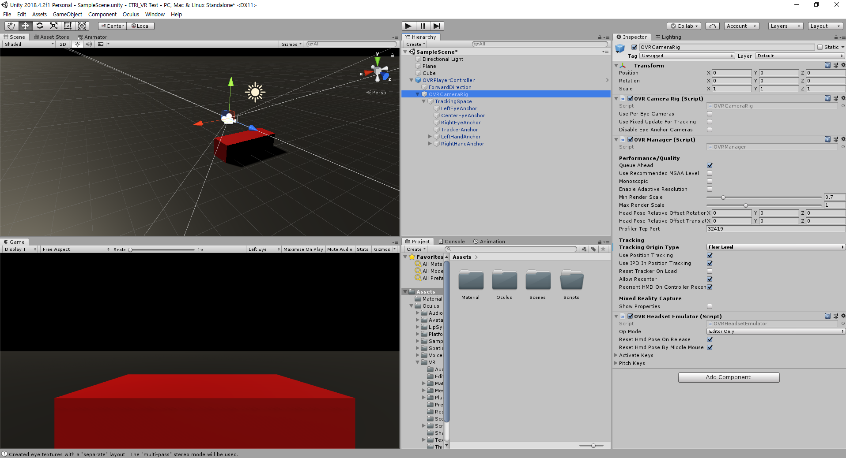The image size is (846, 458).
Task: Toggle the Static checkbox
Action: click(x=820, y=47)
